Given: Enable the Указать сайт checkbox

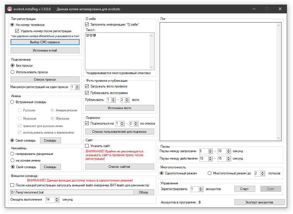Looking at the screenshot, I should pyautogui.click(x=87, y=146).
